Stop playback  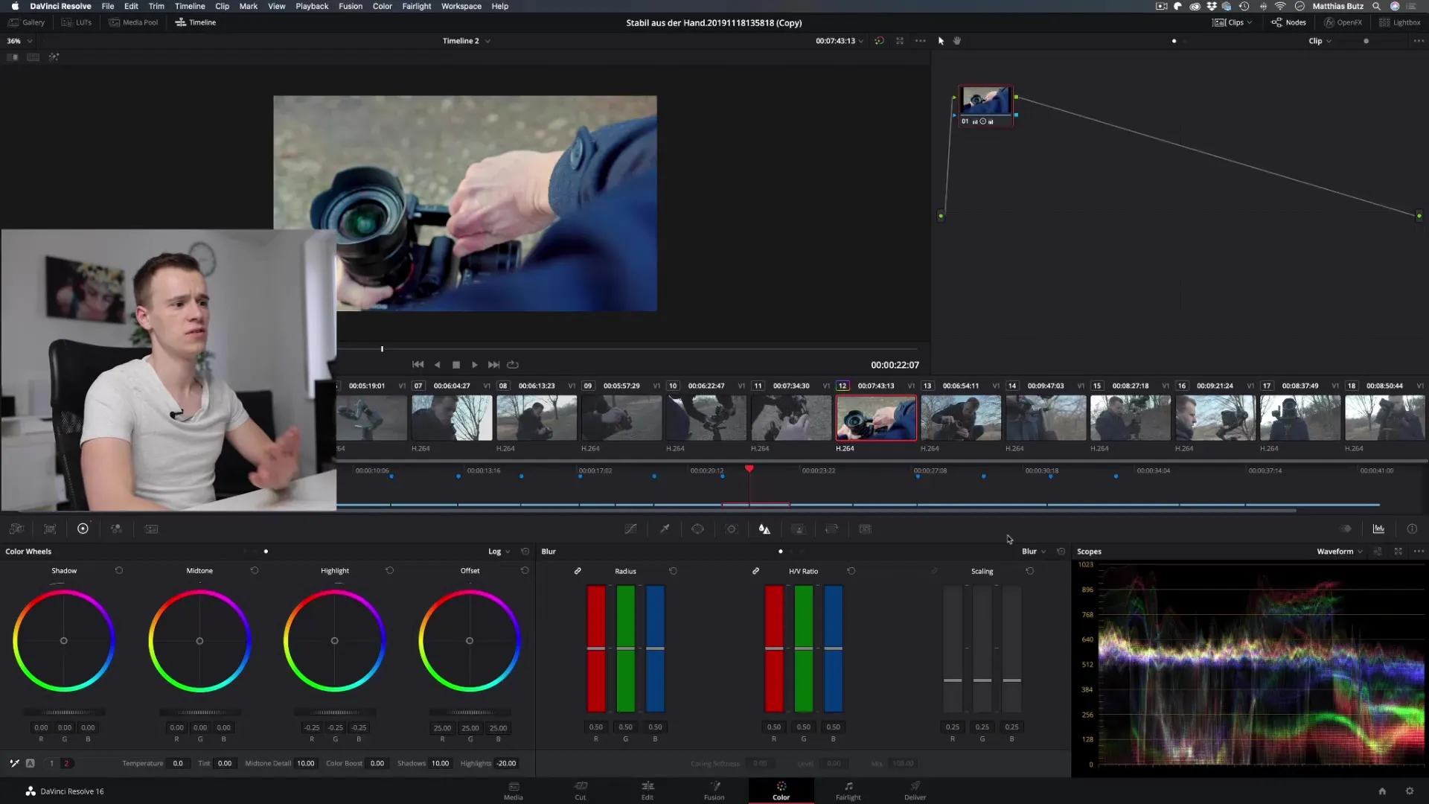tap(456, 365)
